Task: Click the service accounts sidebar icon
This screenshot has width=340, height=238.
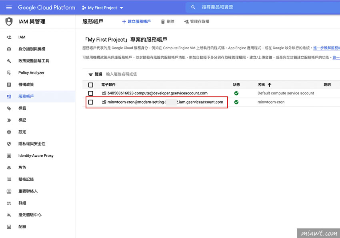Action: tap(9, 96)
